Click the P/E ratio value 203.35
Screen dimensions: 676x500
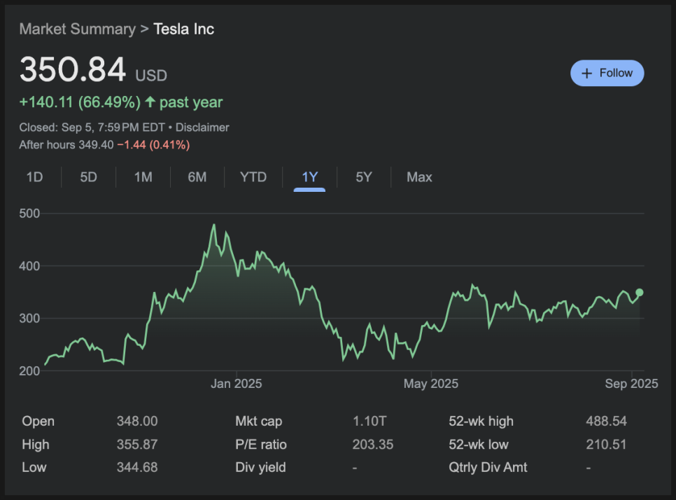[x=373, y=444]
